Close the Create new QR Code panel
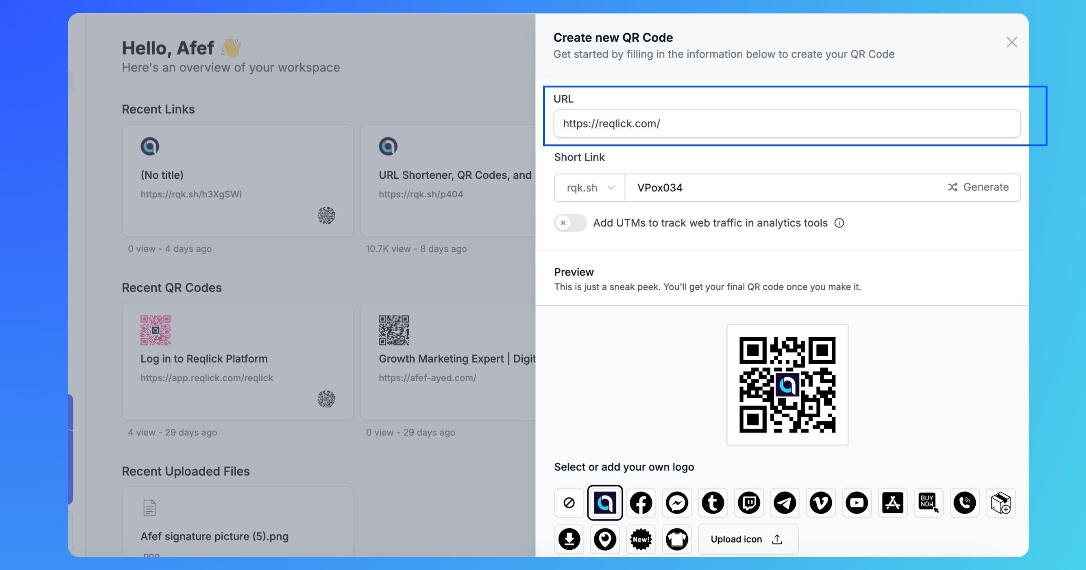This screenshot has height=570, width=1086. (x=1011, y=42)
